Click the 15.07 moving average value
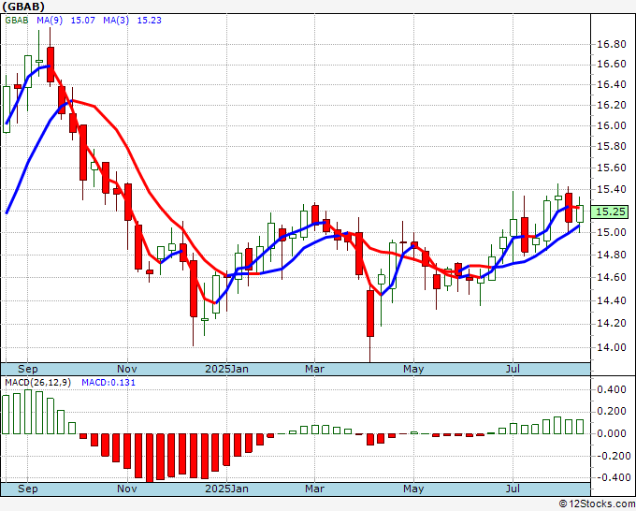Screen dimensions: 636x511 coord(82,21)
